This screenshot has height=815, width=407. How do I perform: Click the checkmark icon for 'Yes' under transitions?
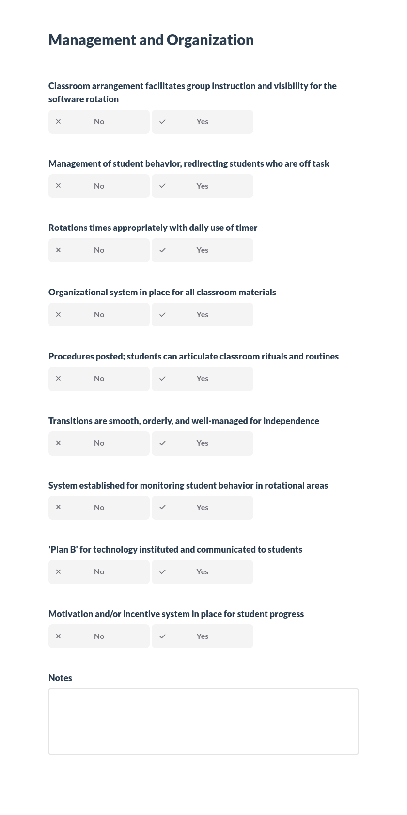click(162, 443)
